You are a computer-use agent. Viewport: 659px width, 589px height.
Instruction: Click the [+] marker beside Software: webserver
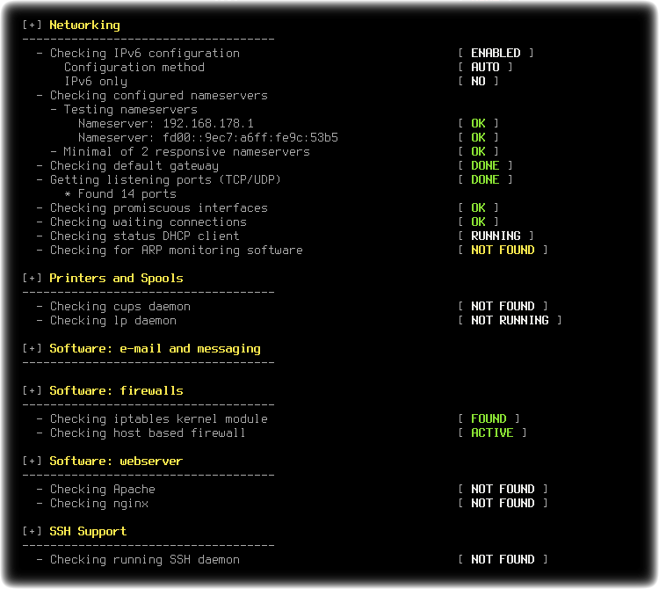(x=32, y=461)
